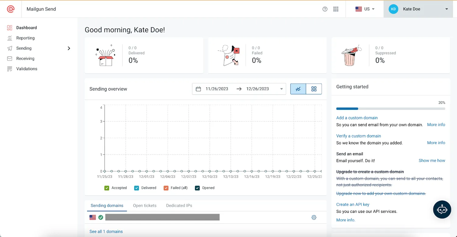
Task: Click the Create an API key link
Action: coord(353,204)
